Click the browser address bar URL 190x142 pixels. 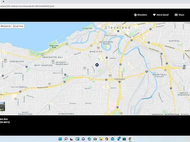pyautogui.click(x=27, y=6)
